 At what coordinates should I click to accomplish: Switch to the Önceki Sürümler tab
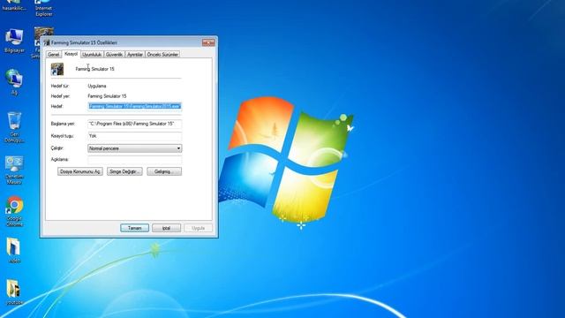pos(162,55)
